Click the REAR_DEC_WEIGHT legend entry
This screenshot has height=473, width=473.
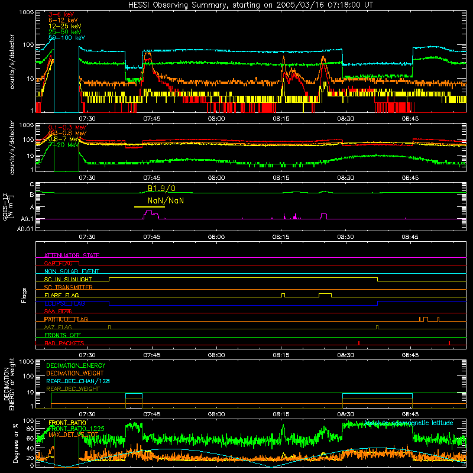73,389
